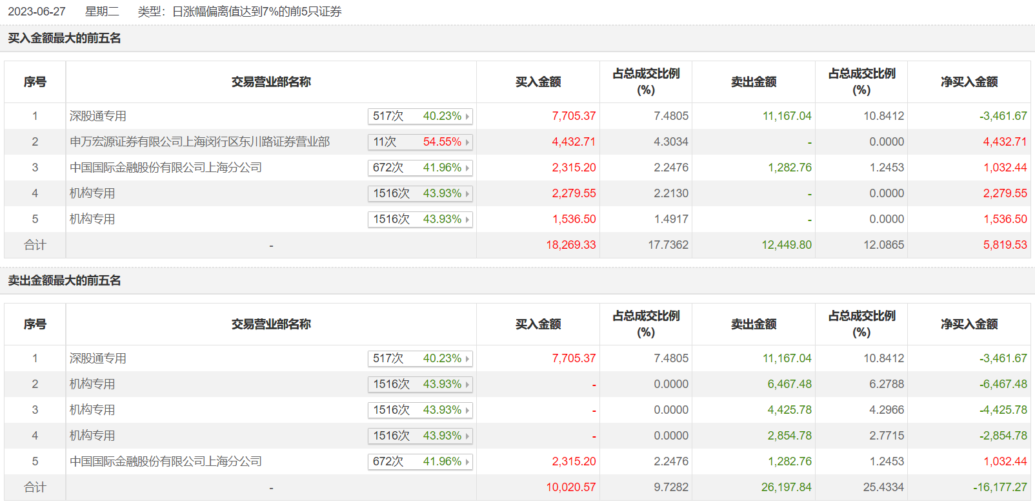This screenshot has width=1035, height=504.
Task: Expand the 1516次 box on the 6,467.48 sell row
Action: pyautogui.click(x=467, y=384)
